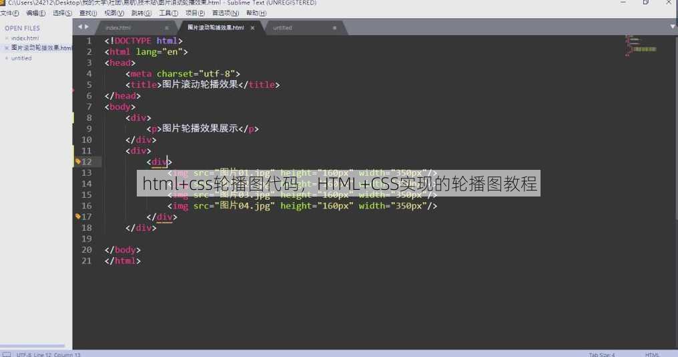This screenshot has height=357, width=678.
Task: Click the OPEN FILES sidebar heading
Action: (x=22, y=28)
